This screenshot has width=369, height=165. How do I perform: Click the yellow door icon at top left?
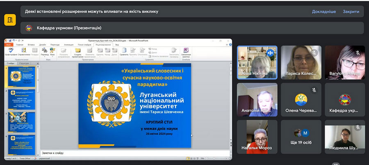[x=10, y=20]
